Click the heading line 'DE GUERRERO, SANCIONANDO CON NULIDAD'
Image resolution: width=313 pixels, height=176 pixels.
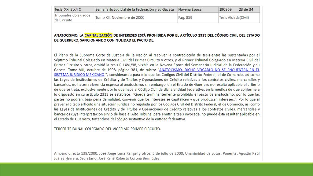(104, 40)
